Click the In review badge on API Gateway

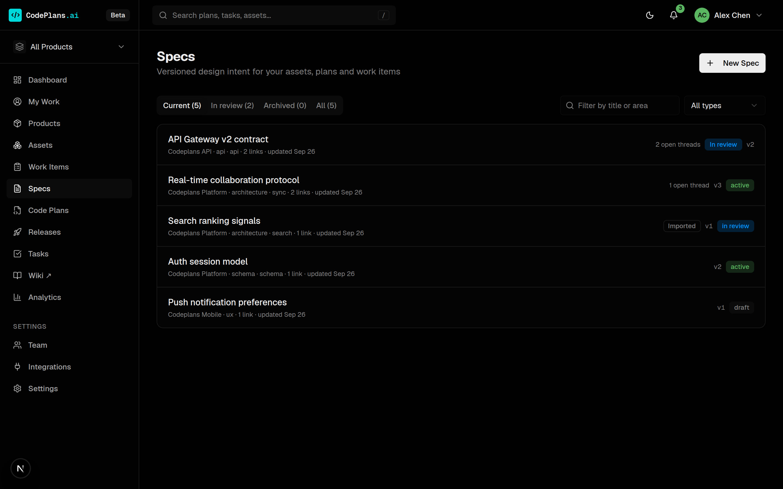(x=723, y=145)
